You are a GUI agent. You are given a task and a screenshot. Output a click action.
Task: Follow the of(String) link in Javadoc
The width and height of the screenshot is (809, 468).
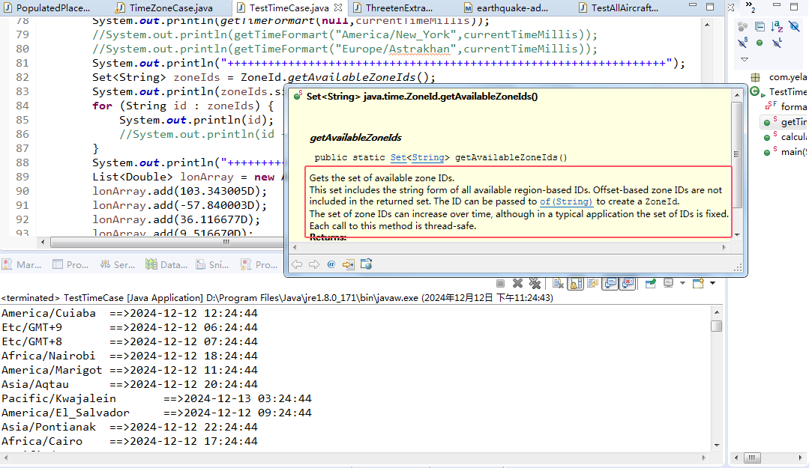566,201
